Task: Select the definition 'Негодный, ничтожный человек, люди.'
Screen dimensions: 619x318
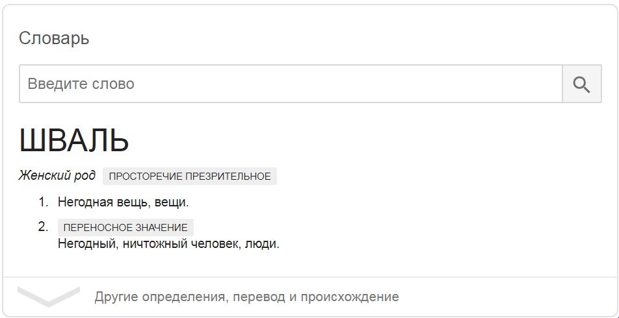Action: click(x=168, y=244)
